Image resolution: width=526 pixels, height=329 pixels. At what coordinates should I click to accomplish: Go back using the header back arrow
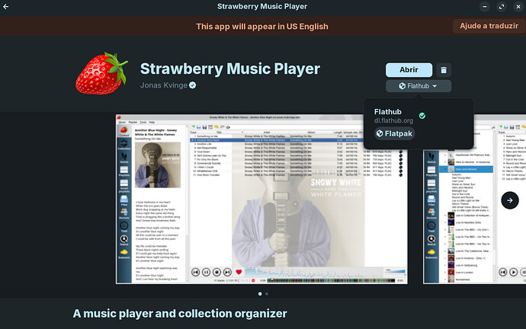click(x=5, y=6)
